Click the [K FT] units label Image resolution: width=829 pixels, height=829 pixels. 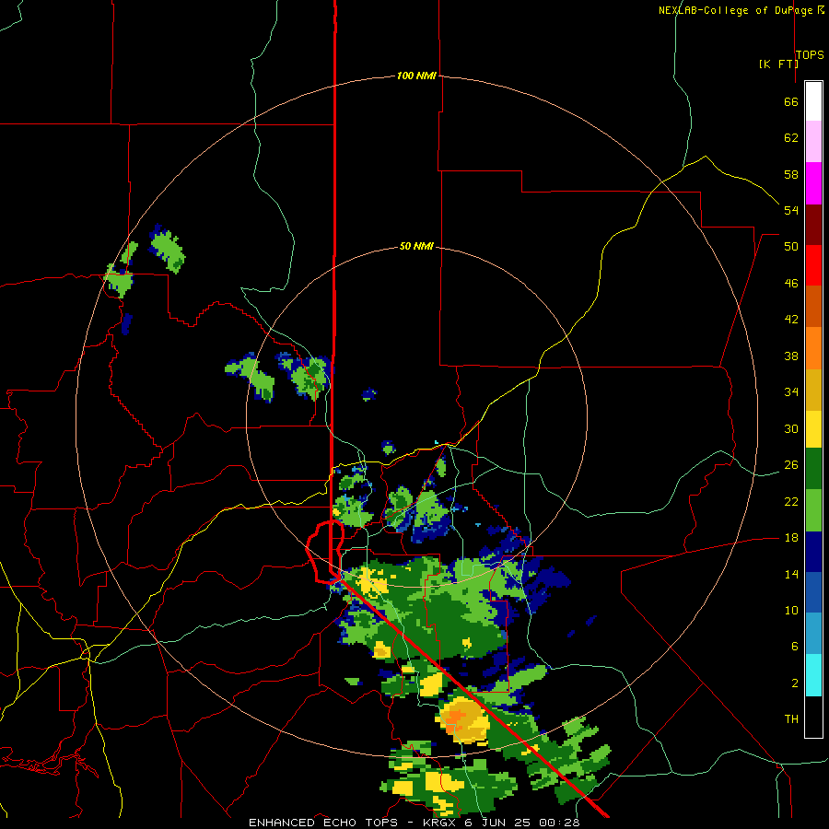point(778,64)
